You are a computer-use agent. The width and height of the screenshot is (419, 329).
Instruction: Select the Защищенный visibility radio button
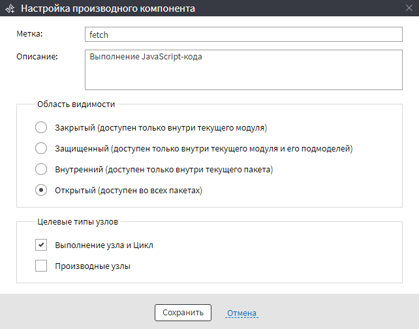(x=41, y=148)
